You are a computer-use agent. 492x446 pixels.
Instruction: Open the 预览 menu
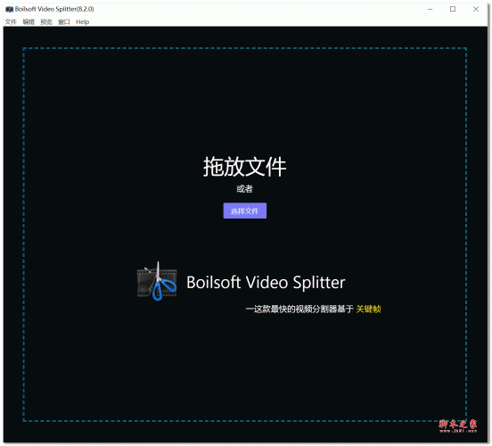[x=46, y=21]
